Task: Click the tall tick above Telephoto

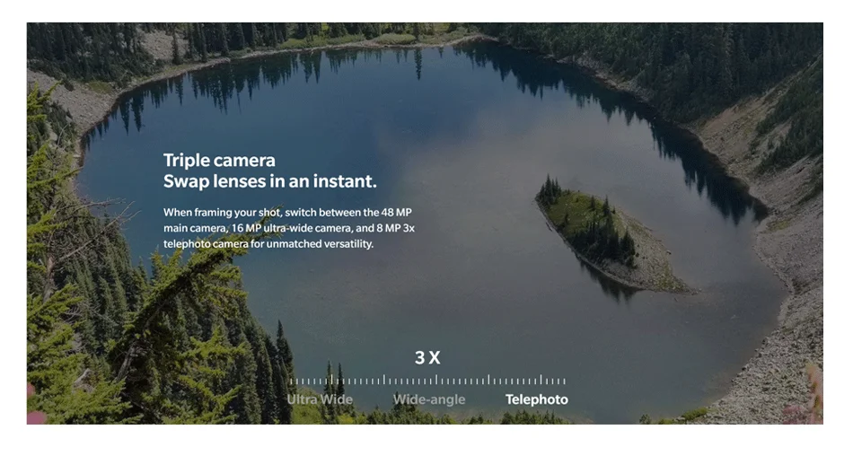Action: pos(541,380)
